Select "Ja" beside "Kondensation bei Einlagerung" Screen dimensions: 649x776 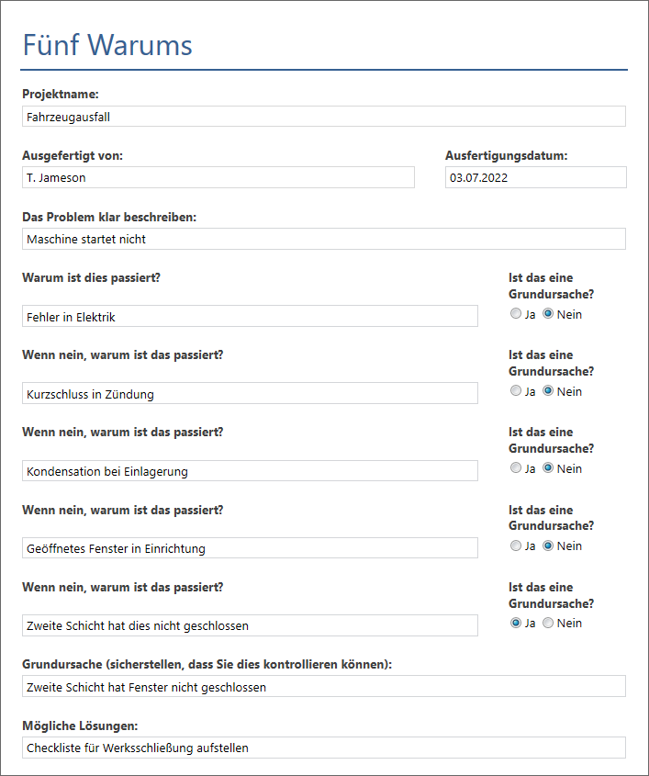click(x=515, y=467)
